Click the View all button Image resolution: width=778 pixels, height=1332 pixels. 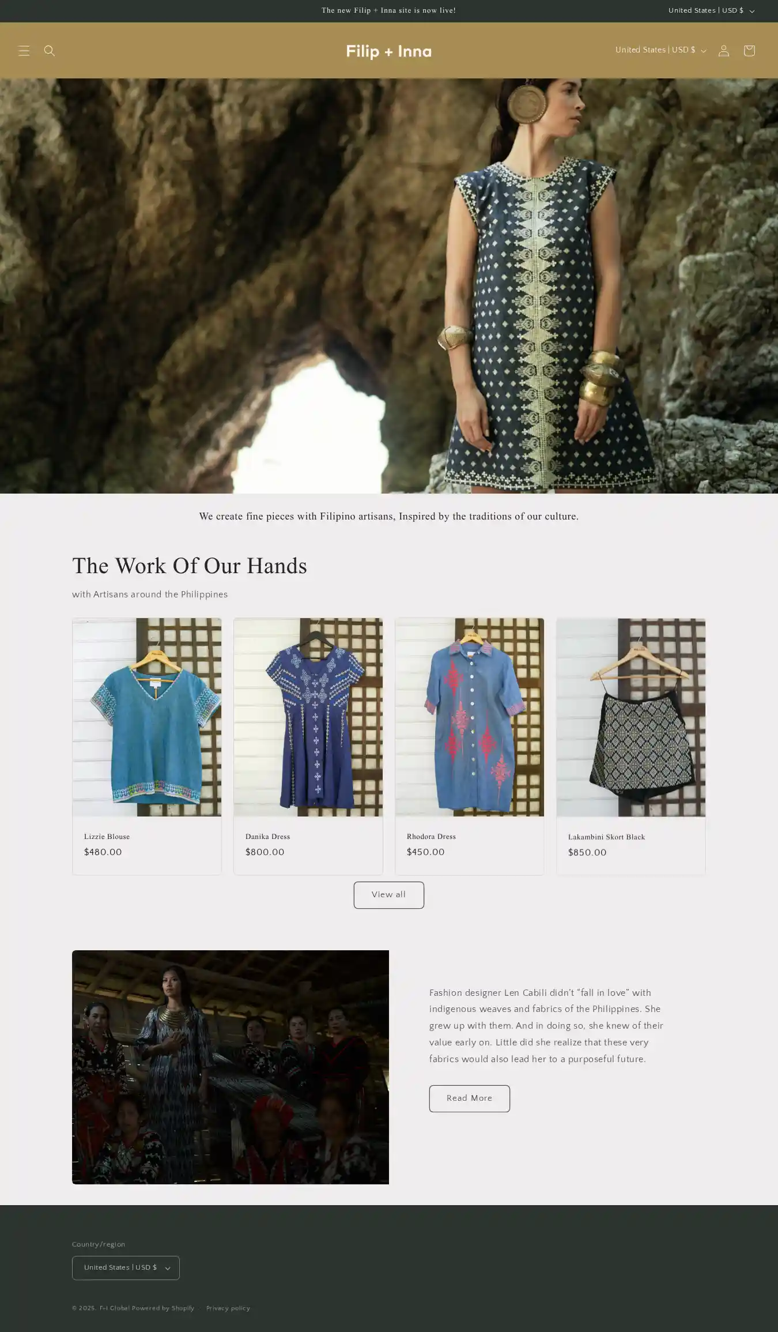pyautogui.click(x=389, y=894)
